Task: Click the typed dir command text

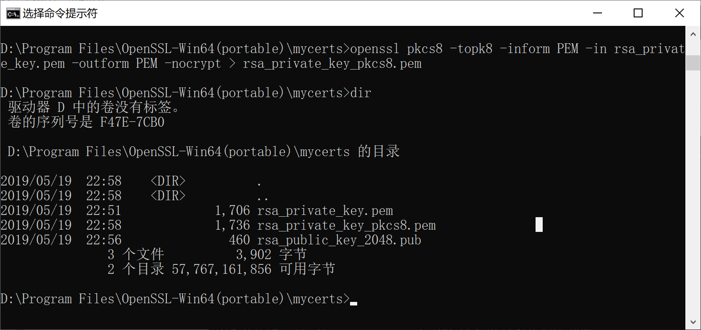Action: point(361,93)
